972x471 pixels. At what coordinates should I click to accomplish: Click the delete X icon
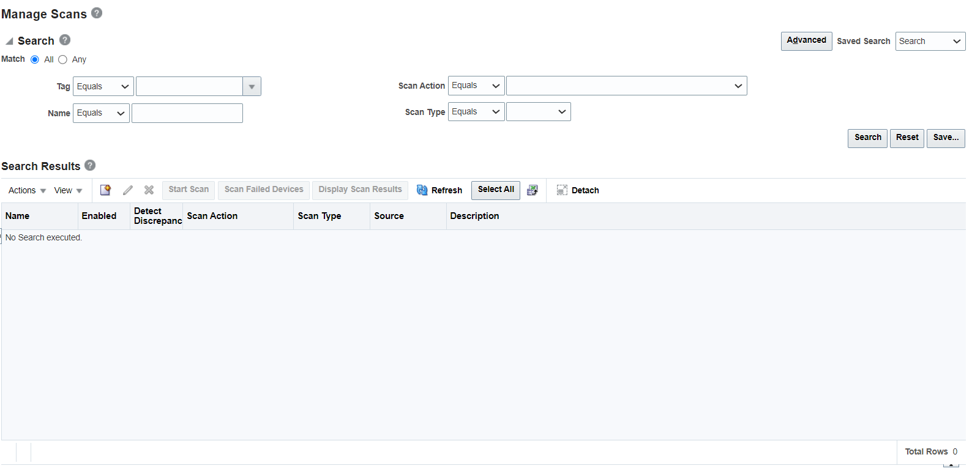tap(149, 190)
